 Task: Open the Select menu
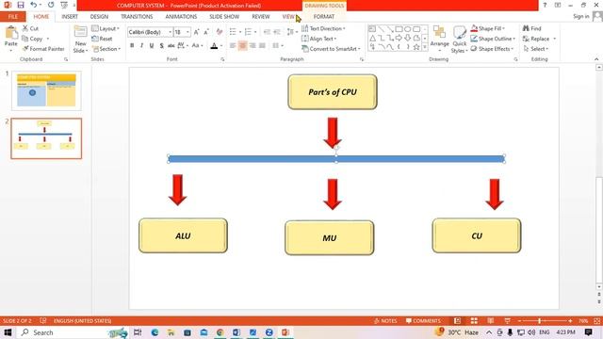[x=535, y=49]
